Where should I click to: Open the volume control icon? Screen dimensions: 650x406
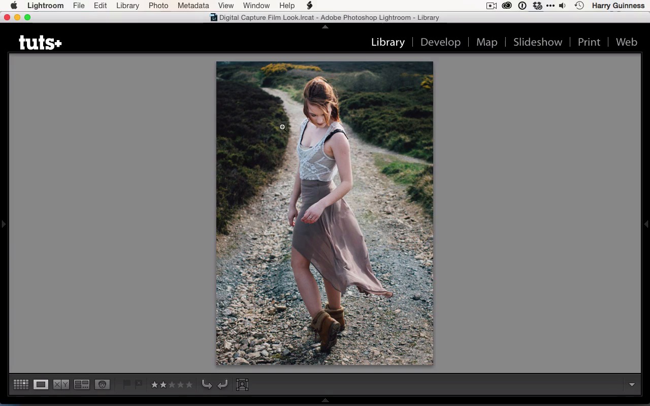(563, 6)
